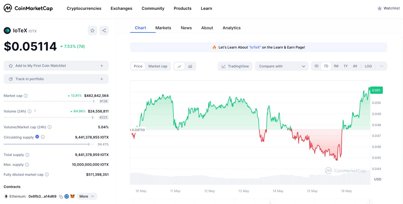Switch to candlestick chart icon
The height and width of the screenshot is (204, 403).
click(x=190, y=66)
